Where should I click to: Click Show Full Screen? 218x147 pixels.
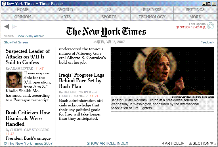pyautogui.click(x=16, y=42)
